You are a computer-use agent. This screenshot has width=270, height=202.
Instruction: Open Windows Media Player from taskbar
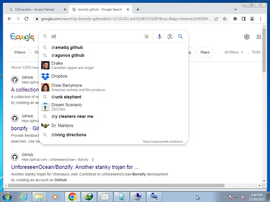click(55, 197)
